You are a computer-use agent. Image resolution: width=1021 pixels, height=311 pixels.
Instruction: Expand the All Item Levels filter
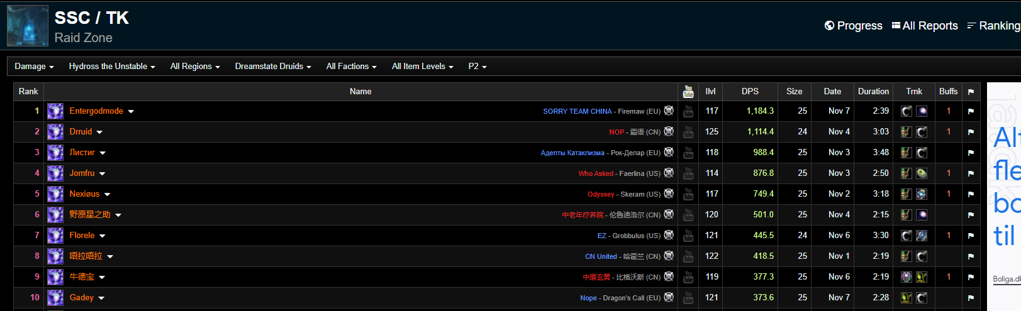point(422,67)
